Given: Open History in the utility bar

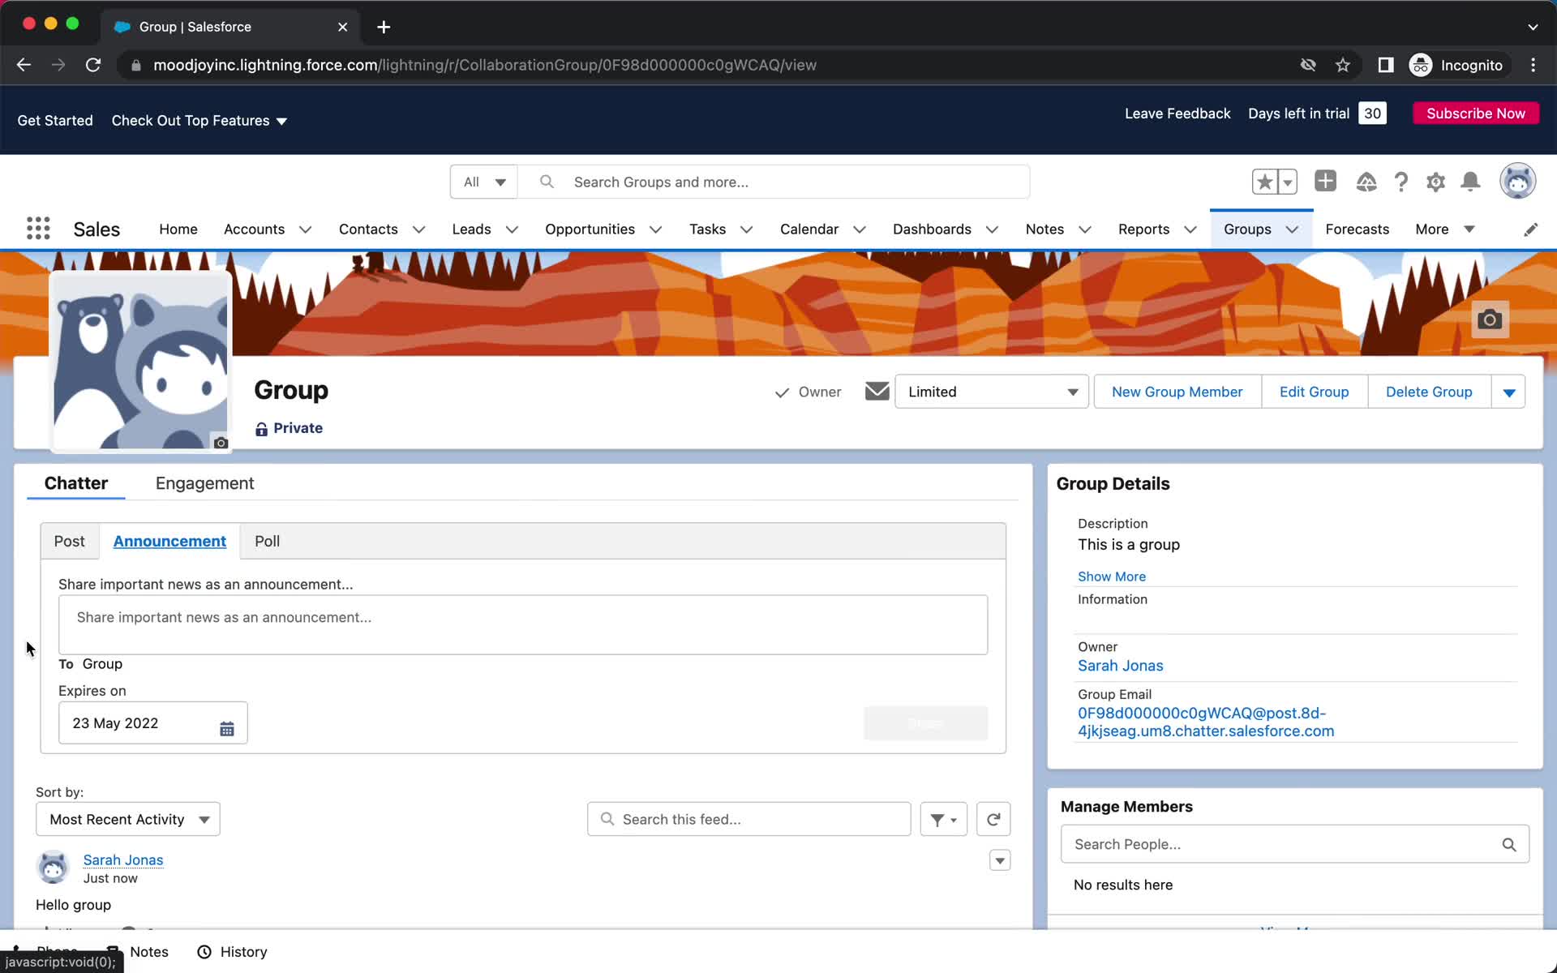Looking at the screenshot, I should coord(233,952).
